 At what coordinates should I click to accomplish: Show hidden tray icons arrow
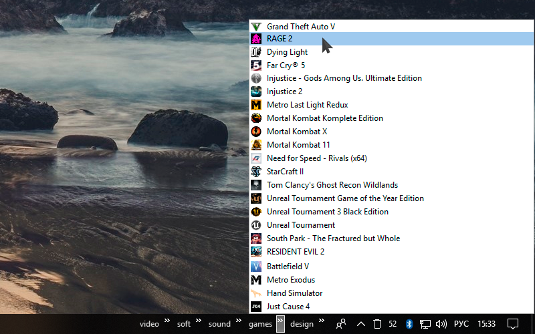tap(361, 324)
